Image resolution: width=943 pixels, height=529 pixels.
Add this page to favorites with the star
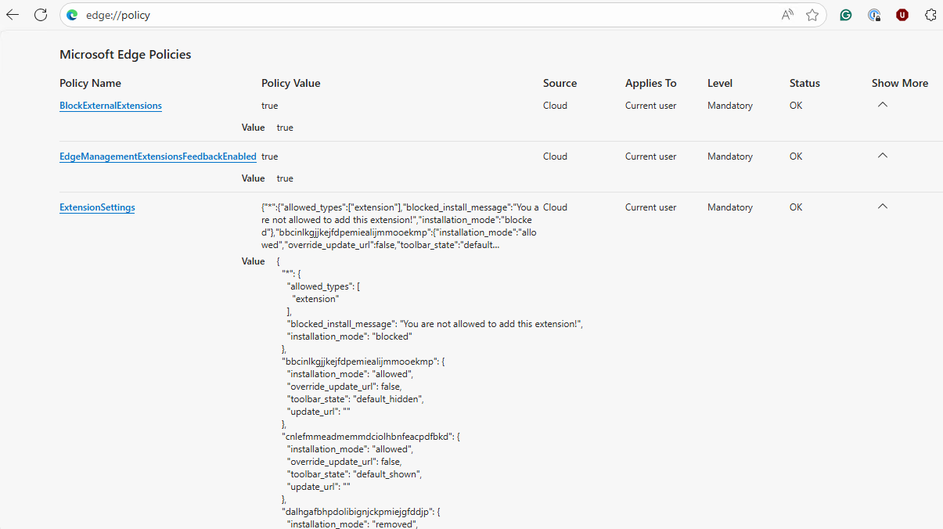coord(812,15)
